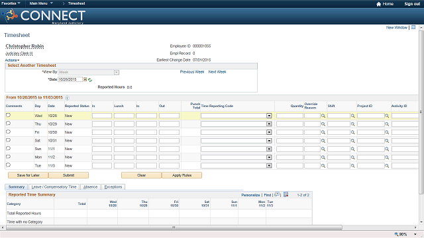Download Reported Time Summary to spreadsheet icon
The height and width of the screenshot is (238, 424).
click(x=286, y=194)
